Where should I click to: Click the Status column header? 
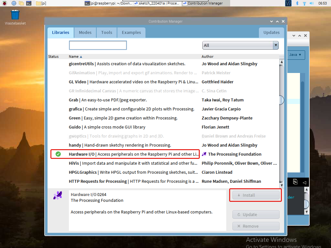click(53, 57)
